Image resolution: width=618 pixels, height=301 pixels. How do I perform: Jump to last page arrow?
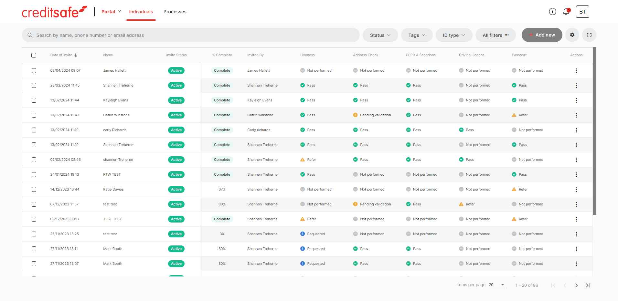588,285
